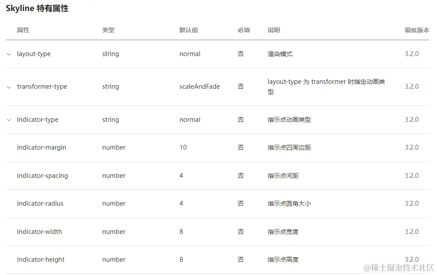
Task: Click the 说明 column header
Action: click(274, 30)
